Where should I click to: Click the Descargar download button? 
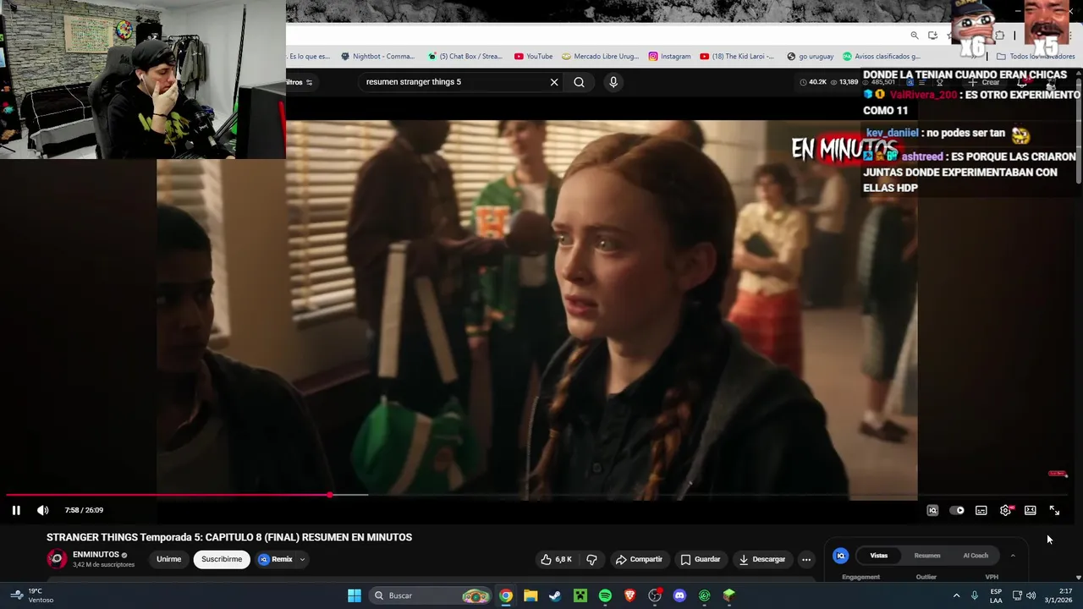[762, 559]
